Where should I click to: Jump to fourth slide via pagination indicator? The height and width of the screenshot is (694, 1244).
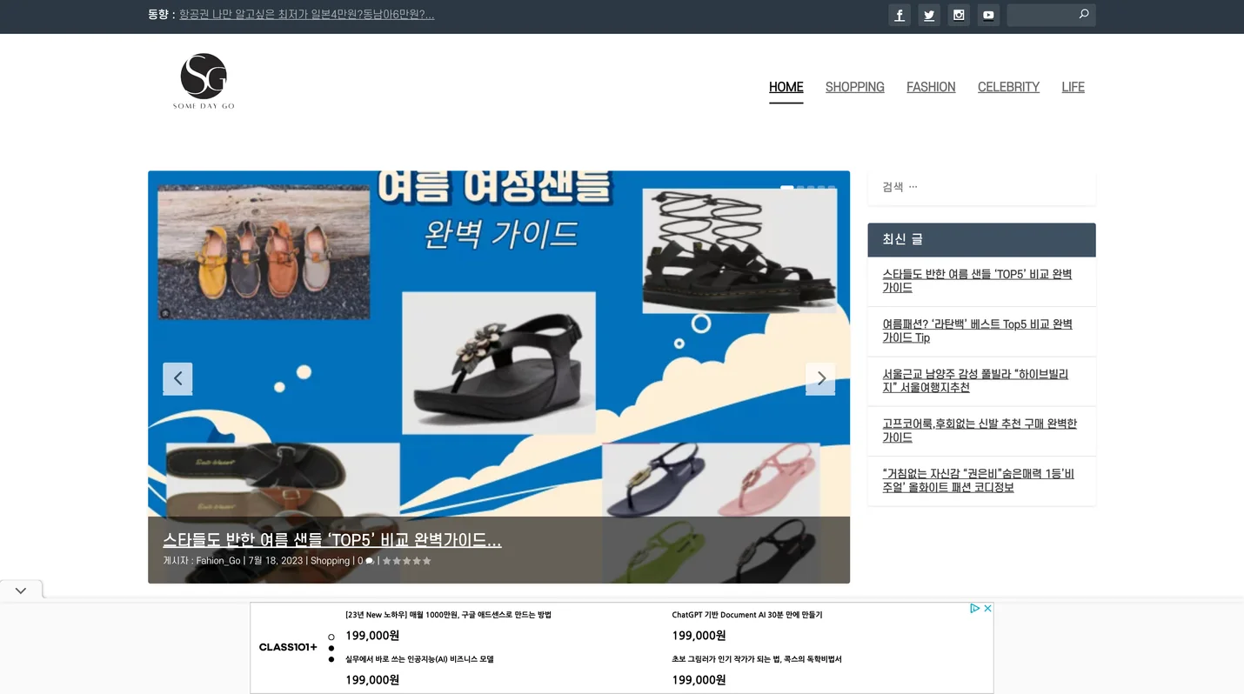pyautogui.click(x=821, y=187)
